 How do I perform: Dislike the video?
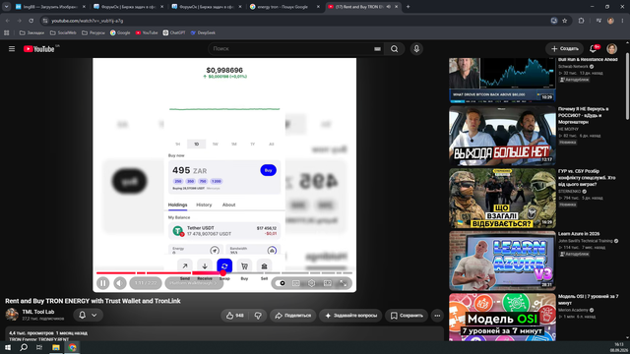(x=258, y=316)
